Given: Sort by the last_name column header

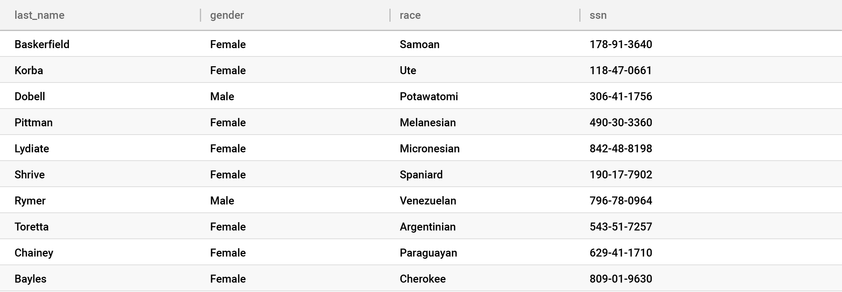Looking at the screenshot, I should click(40, 15).
